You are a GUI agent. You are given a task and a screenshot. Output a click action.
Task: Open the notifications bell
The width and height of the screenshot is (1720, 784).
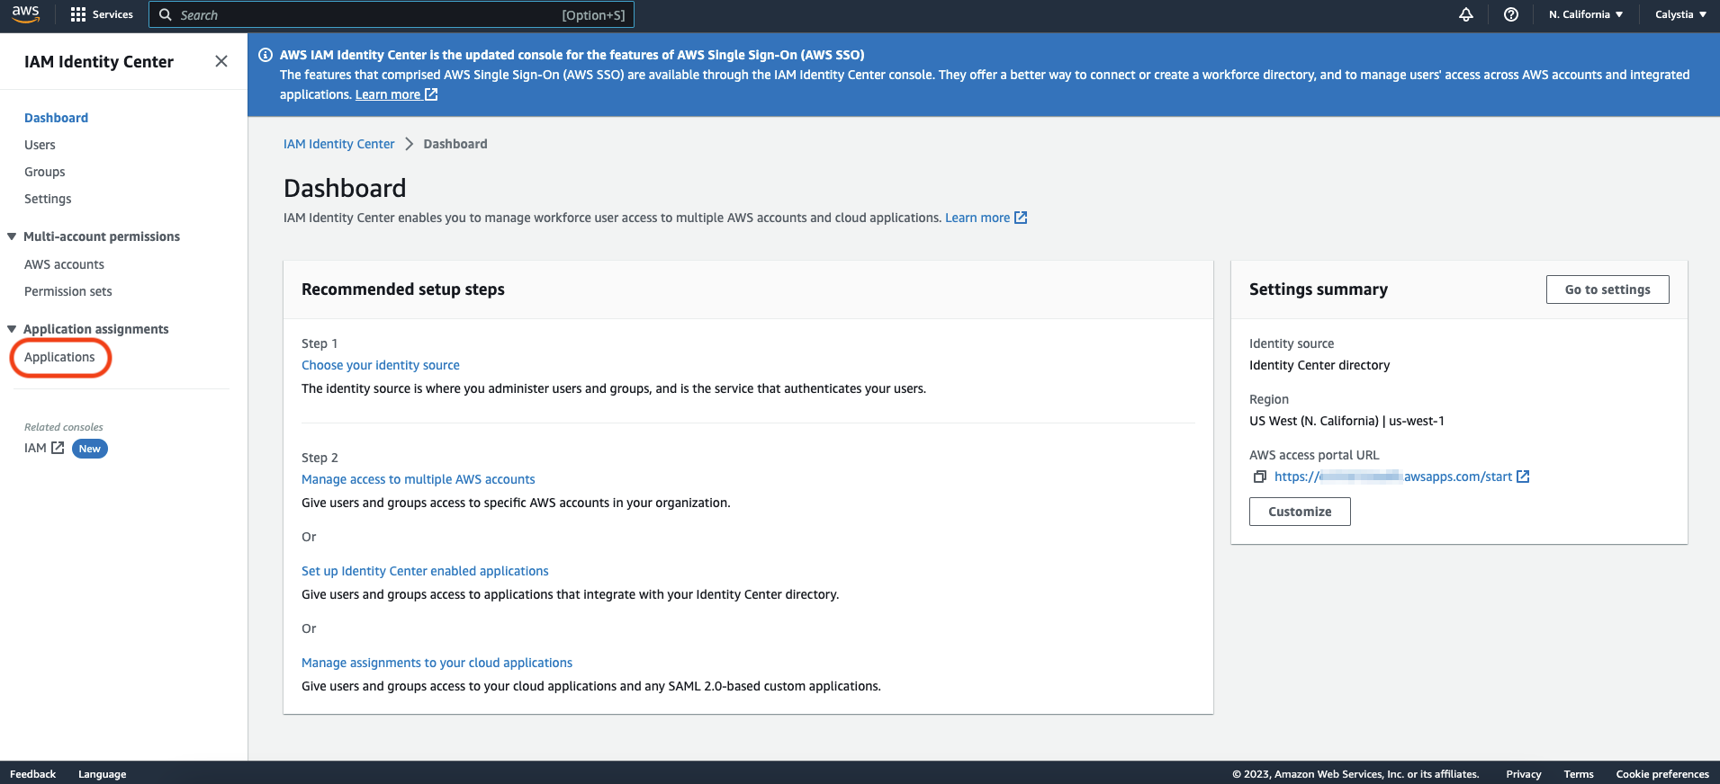[x=1465, y=14]
